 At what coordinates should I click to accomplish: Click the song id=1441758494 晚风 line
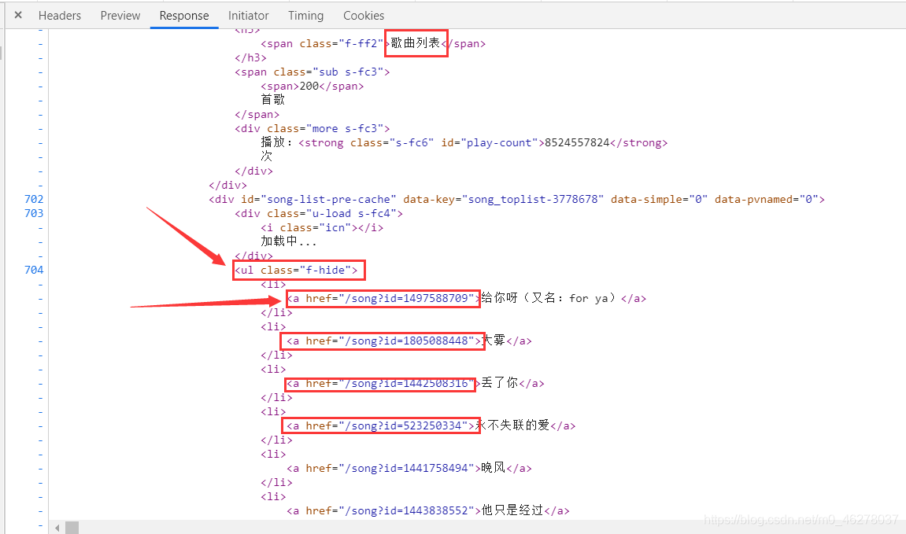click(409, 468)
